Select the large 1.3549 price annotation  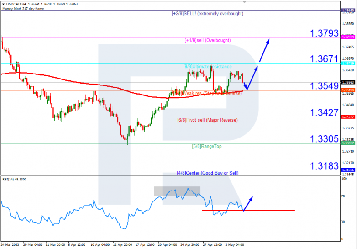[325, 86]
